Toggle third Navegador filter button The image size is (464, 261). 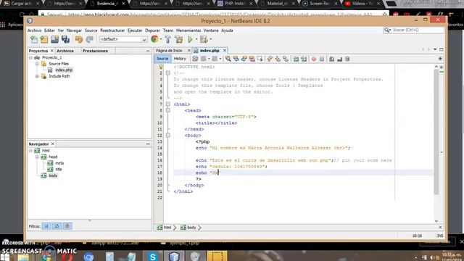point(67,226)
